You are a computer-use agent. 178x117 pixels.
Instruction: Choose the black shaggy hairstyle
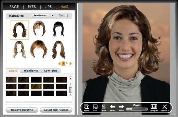coord(58,29)
